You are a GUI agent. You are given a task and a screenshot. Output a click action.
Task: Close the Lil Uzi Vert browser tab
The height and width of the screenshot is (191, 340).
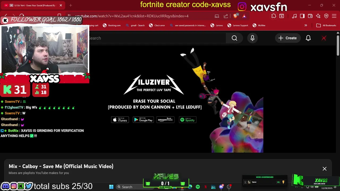[x=61, y=5]
